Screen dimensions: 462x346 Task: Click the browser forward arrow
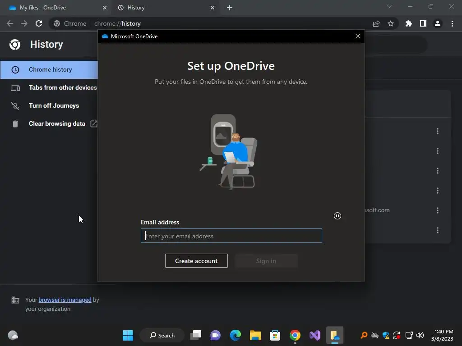[x=24, y=23]
